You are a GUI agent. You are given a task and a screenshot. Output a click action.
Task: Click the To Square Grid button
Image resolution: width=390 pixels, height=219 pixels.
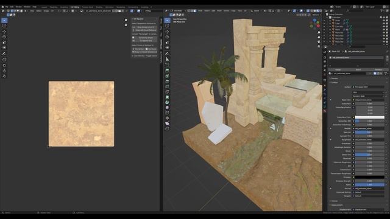(144, 41)
